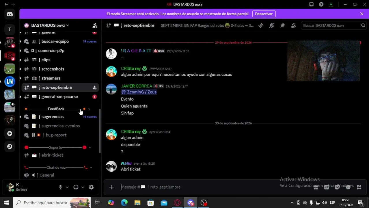Open User Settings gear icon

tap(91, 187)
